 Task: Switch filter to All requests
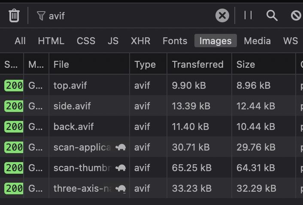pyautogui.click(x=20, y=41)
